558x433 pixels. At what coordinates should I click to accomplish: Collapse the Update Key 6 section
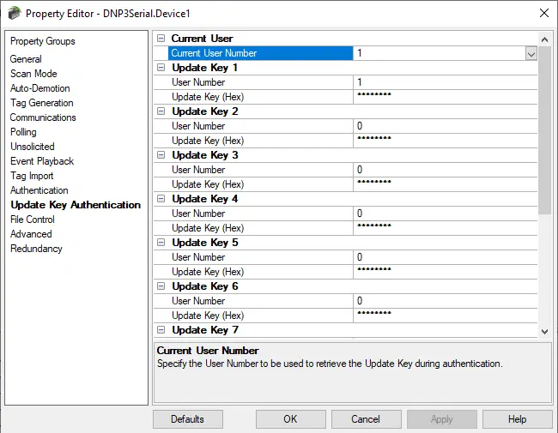click(161, 286)
